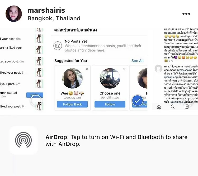The height and width of the screenshot is (176, 198).
Task: Select the Bangkok, Thailand location
Action: point(54,18)
